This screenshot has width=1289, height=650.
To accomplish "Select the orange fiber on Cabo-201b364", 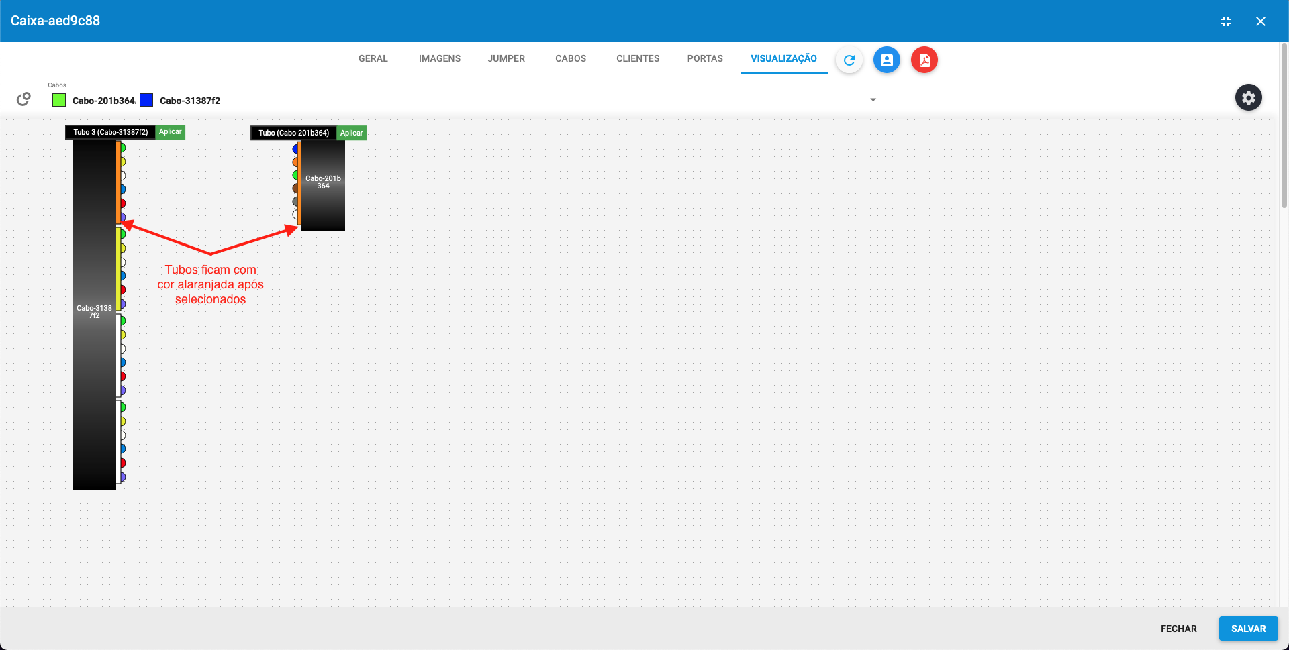I will pyautogui.click(x=295, y=162).
